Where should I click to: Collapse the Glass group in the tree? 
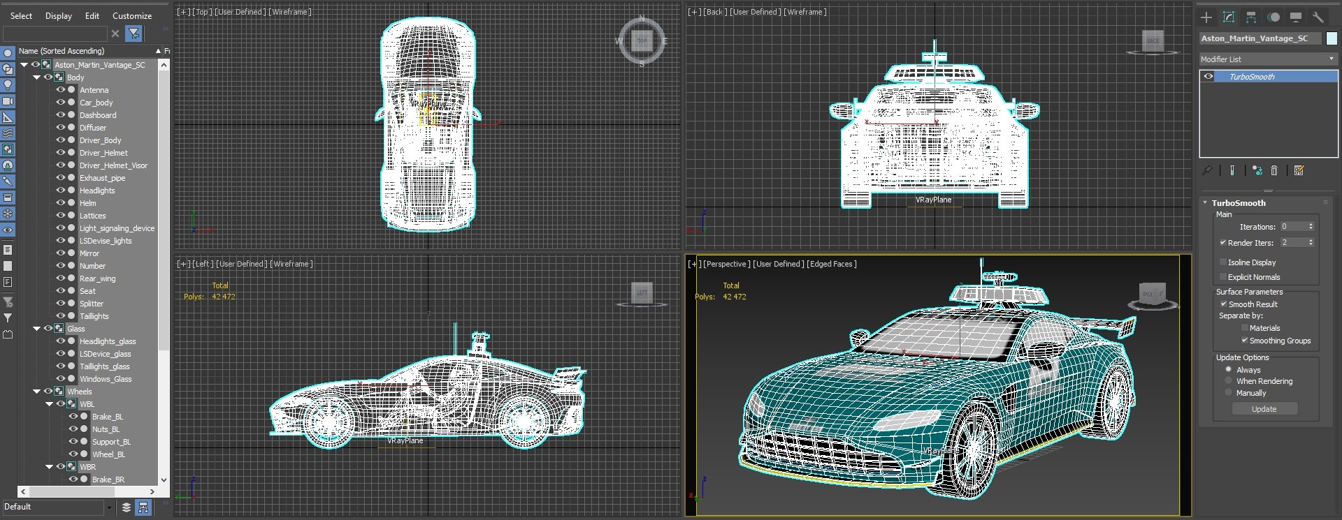coord(37,329)
